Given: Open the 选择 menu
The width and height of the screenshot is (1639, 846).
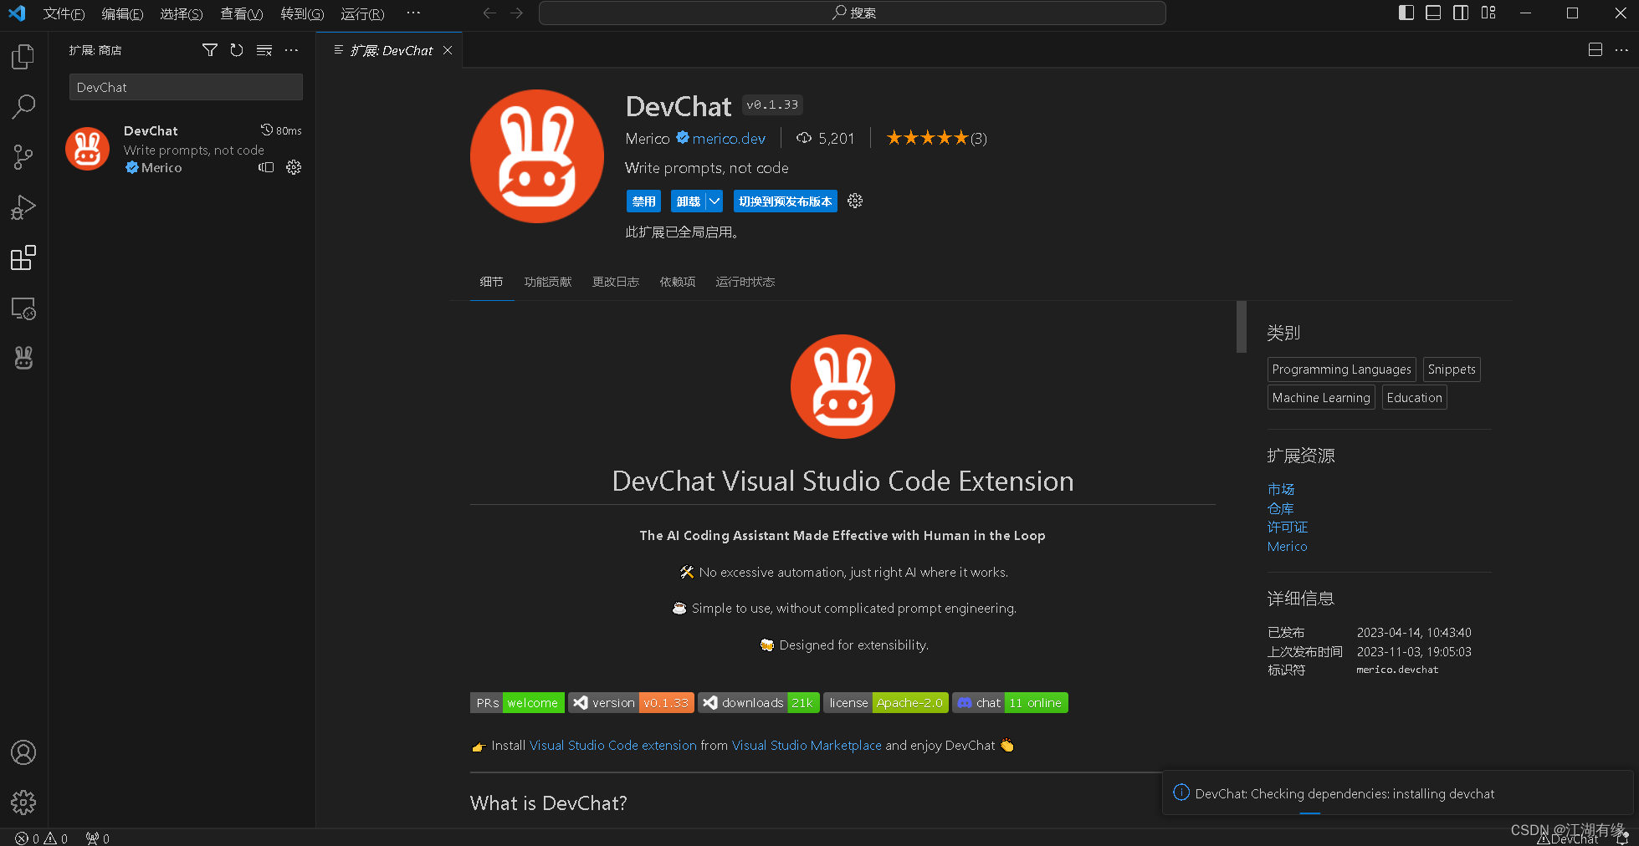Looking at the screenshot, I should coord(182,13).
